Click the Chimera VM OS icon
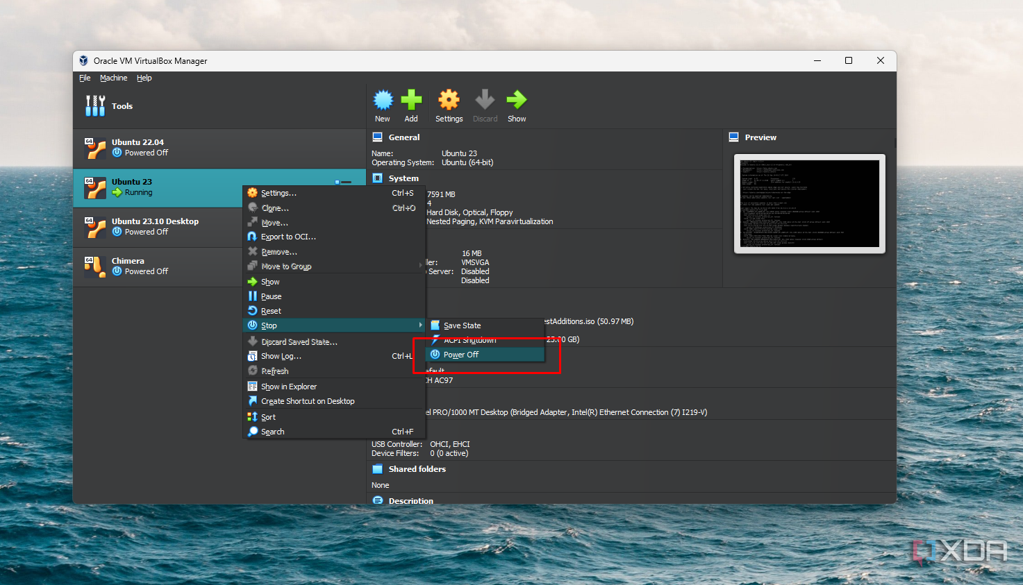 tap(95, 266)
